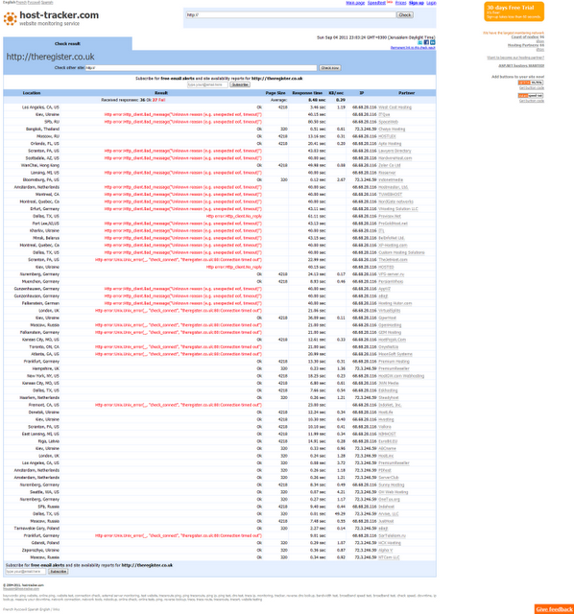574x614 pixels.
Task: Share result via Facebook icon
Action: tap(426, 42)
